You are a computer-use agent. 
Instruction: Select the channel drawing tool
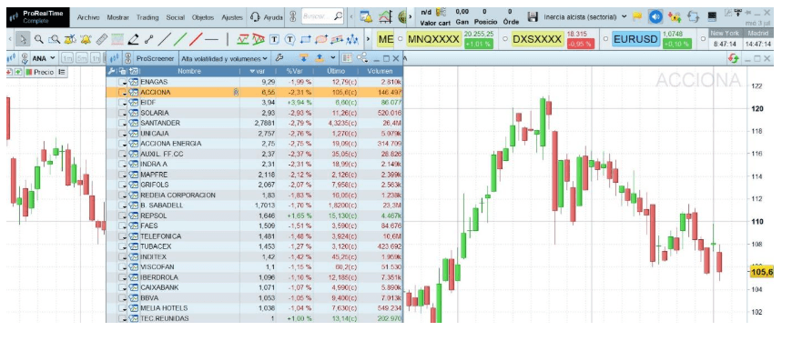pos(243,39)
